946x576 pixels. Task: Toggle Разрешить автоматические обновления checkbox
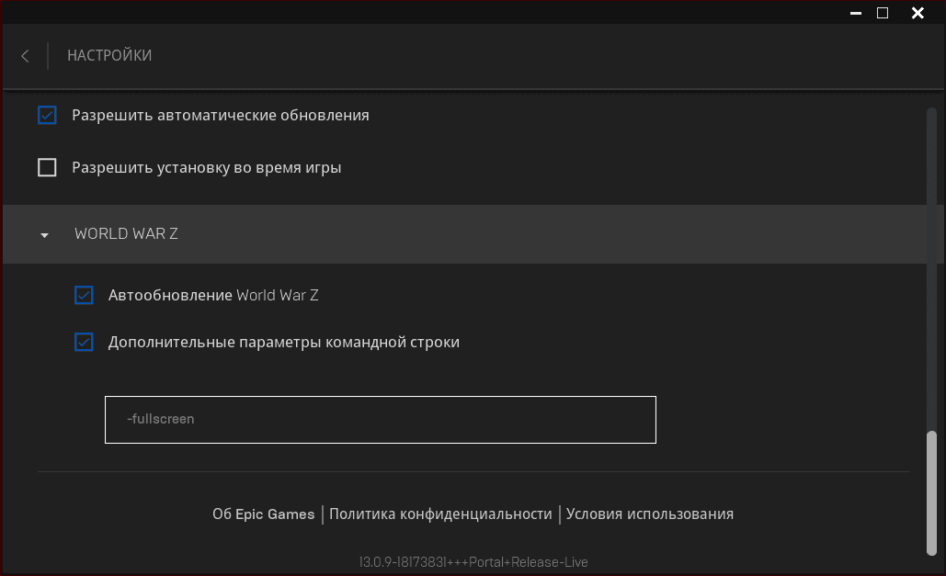pyautogui.click(x=47, y=115)
